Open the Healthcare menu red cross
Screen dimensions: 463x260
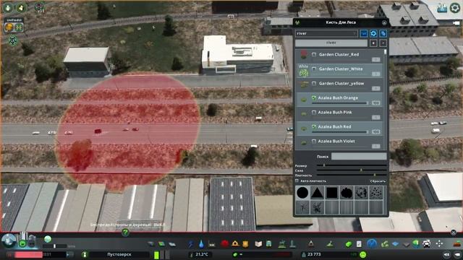(x=225, y=244)
